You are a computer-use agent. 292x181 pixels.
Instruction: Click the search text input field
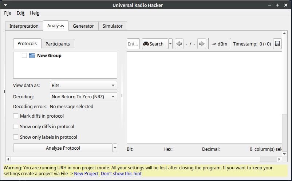(133, 44)
